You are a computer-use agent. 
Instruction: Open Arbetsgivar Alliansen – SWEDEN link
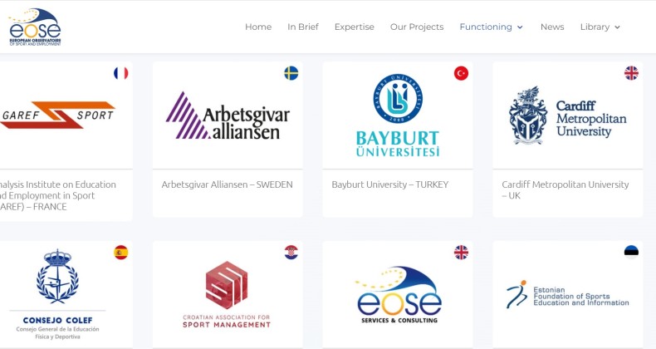(228, 184)
